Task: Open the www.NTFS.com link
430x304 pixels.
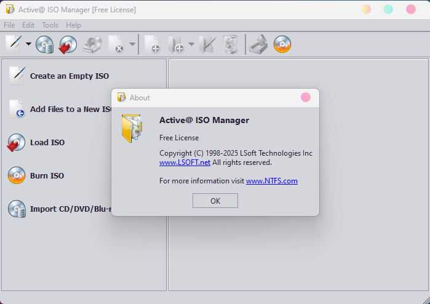Action: click(x=272, y=181)
